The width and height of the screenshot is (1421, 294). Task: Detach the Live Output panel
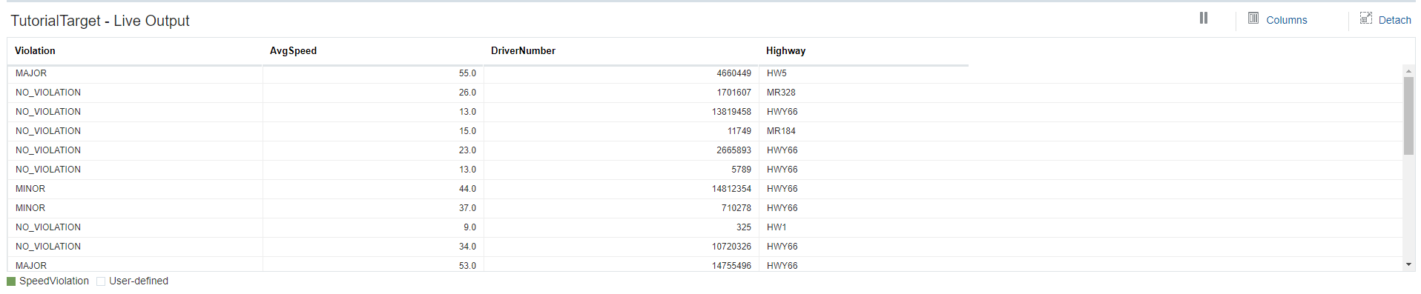coord(1394,20)
